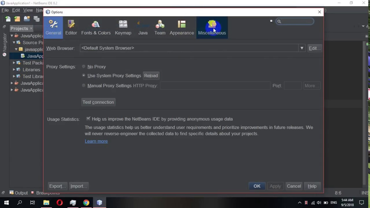Click the search magnifier icon in Options
This screenshot has width=370, height=208.
pos(279,21)
